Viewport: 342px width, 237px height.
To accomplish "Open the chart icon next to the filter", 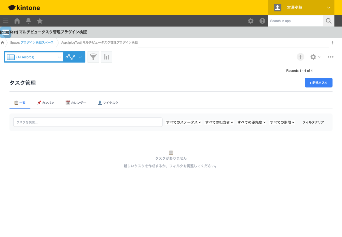I will click(106, 57).
